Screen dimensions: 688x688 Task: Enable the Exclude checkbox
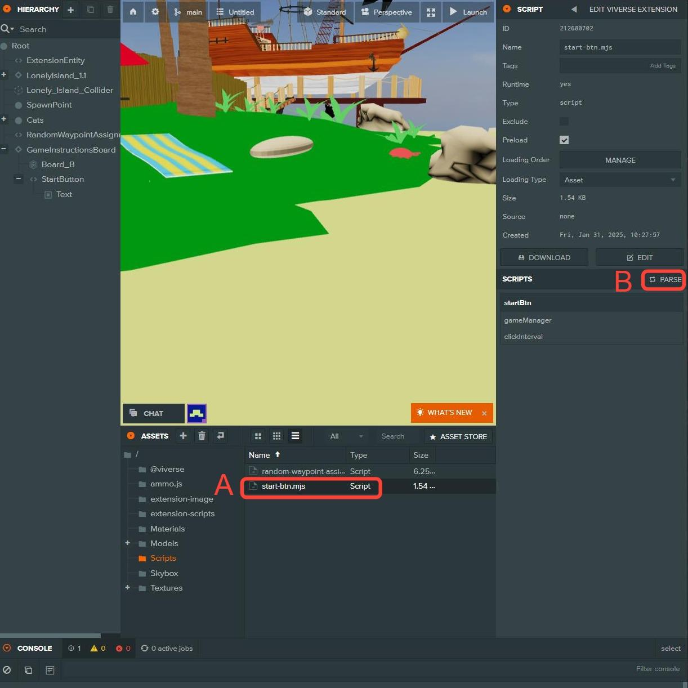coord(564,122)
